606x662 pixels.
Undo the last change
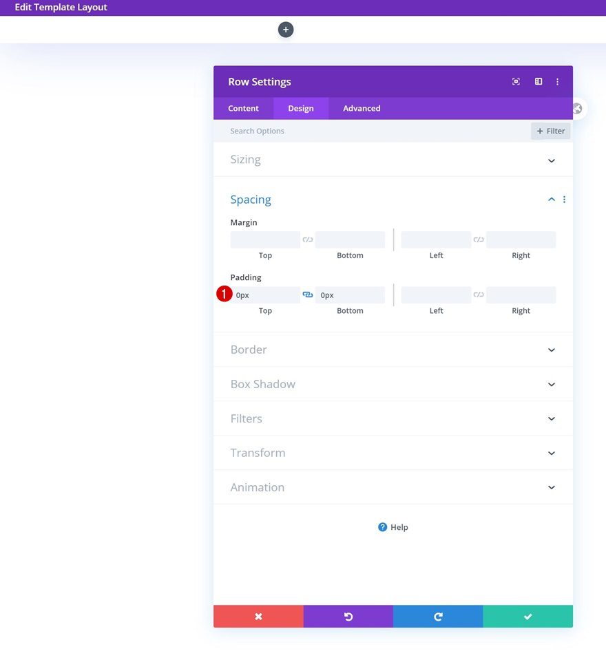pos(348,616)
